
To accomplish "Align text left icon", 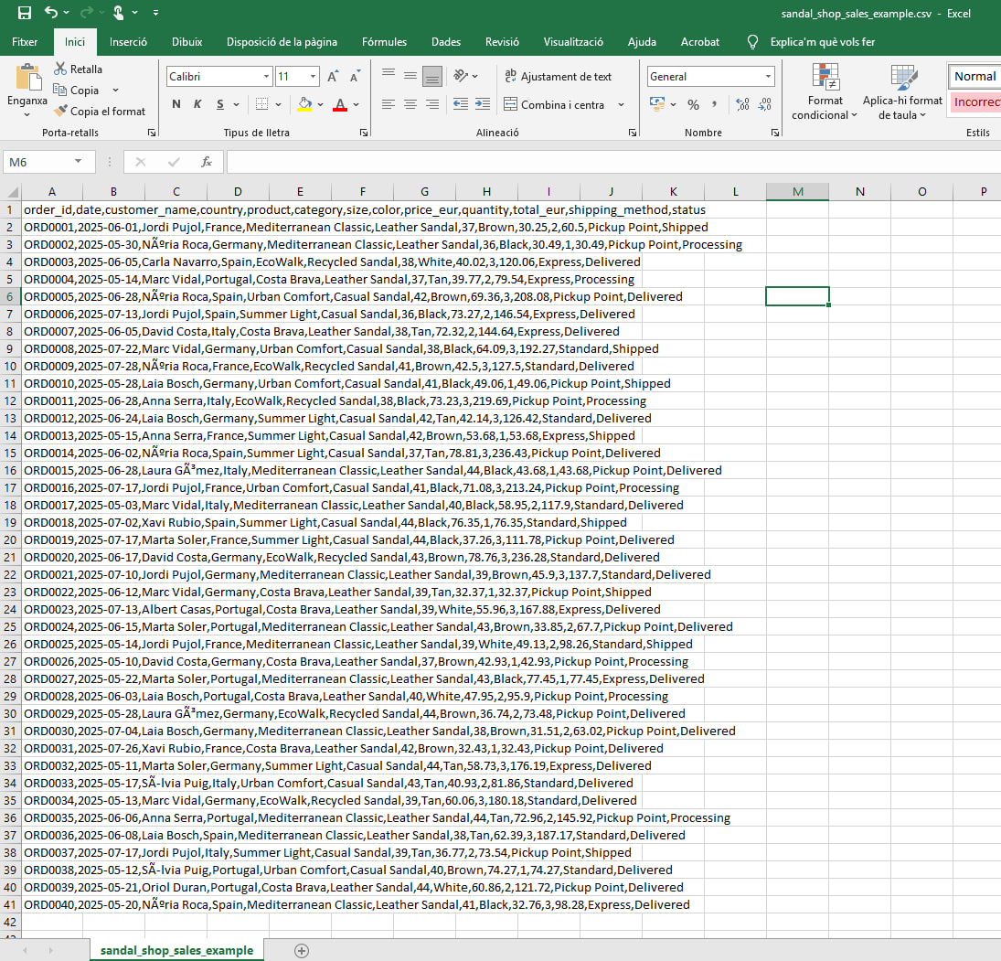I will click(389, 104).
